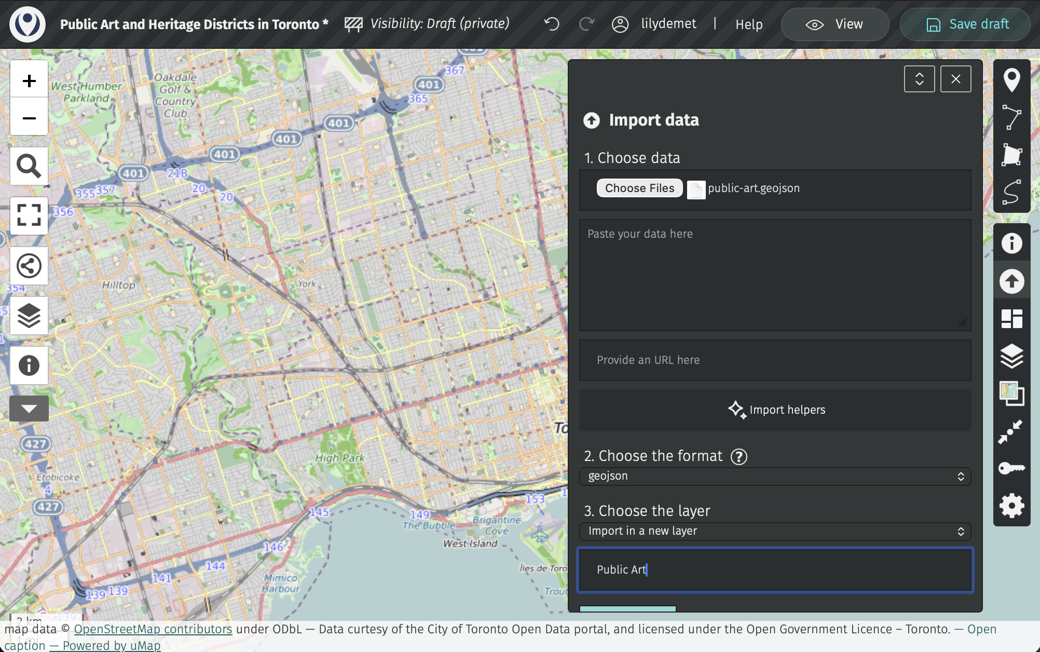
Task: Open the map permissions key icon
Action: 1011,468
